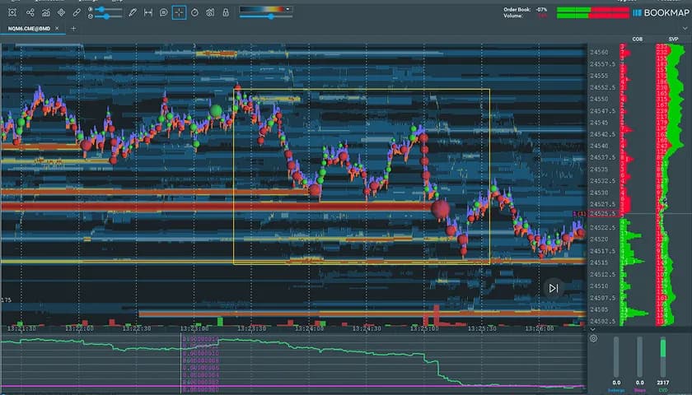Click the 24520 price label
692x395 pixels.
(599, 239)
